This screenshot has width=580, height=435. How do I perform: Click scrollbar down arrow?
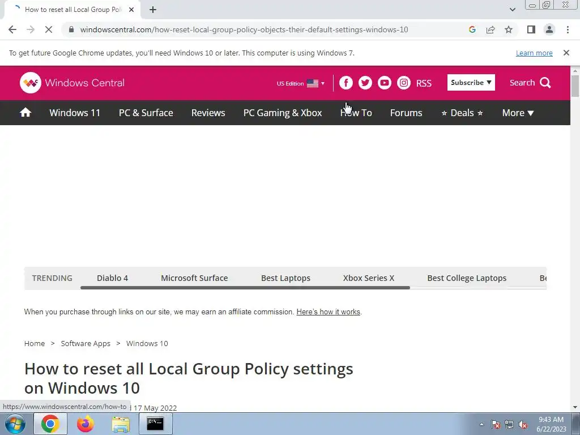(x=575, y=407)
